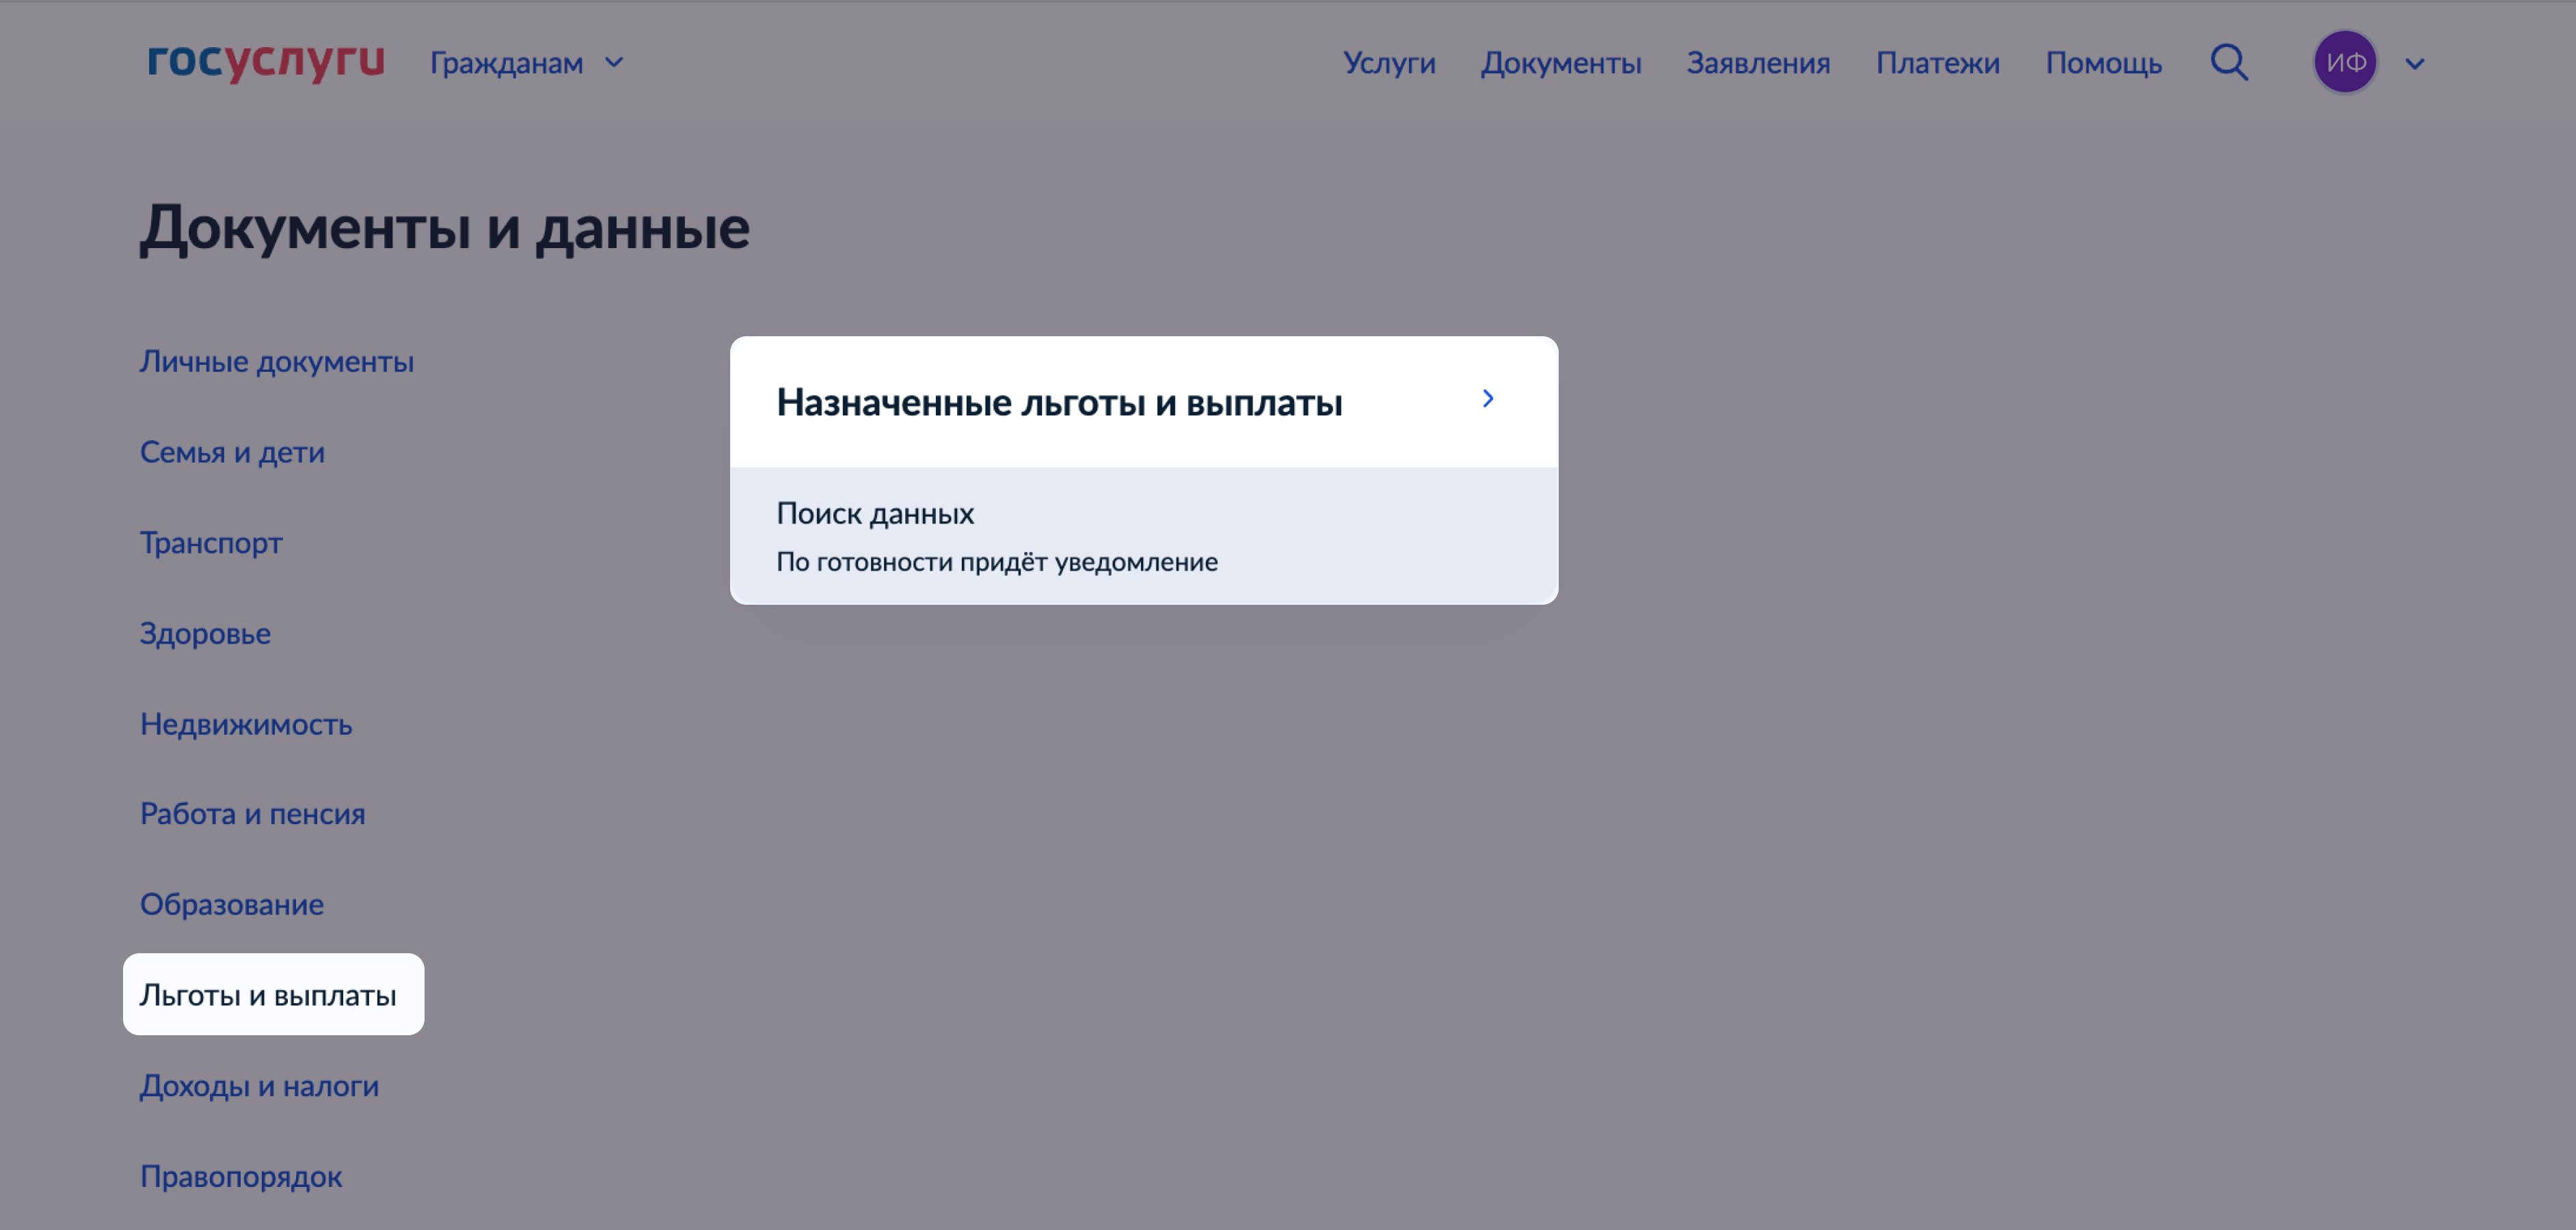Image resolution: width=2576 pixels, height=1230 pixels.
Task: Click the highlighted Льготы и выплаты item
Action: [273, 994]
